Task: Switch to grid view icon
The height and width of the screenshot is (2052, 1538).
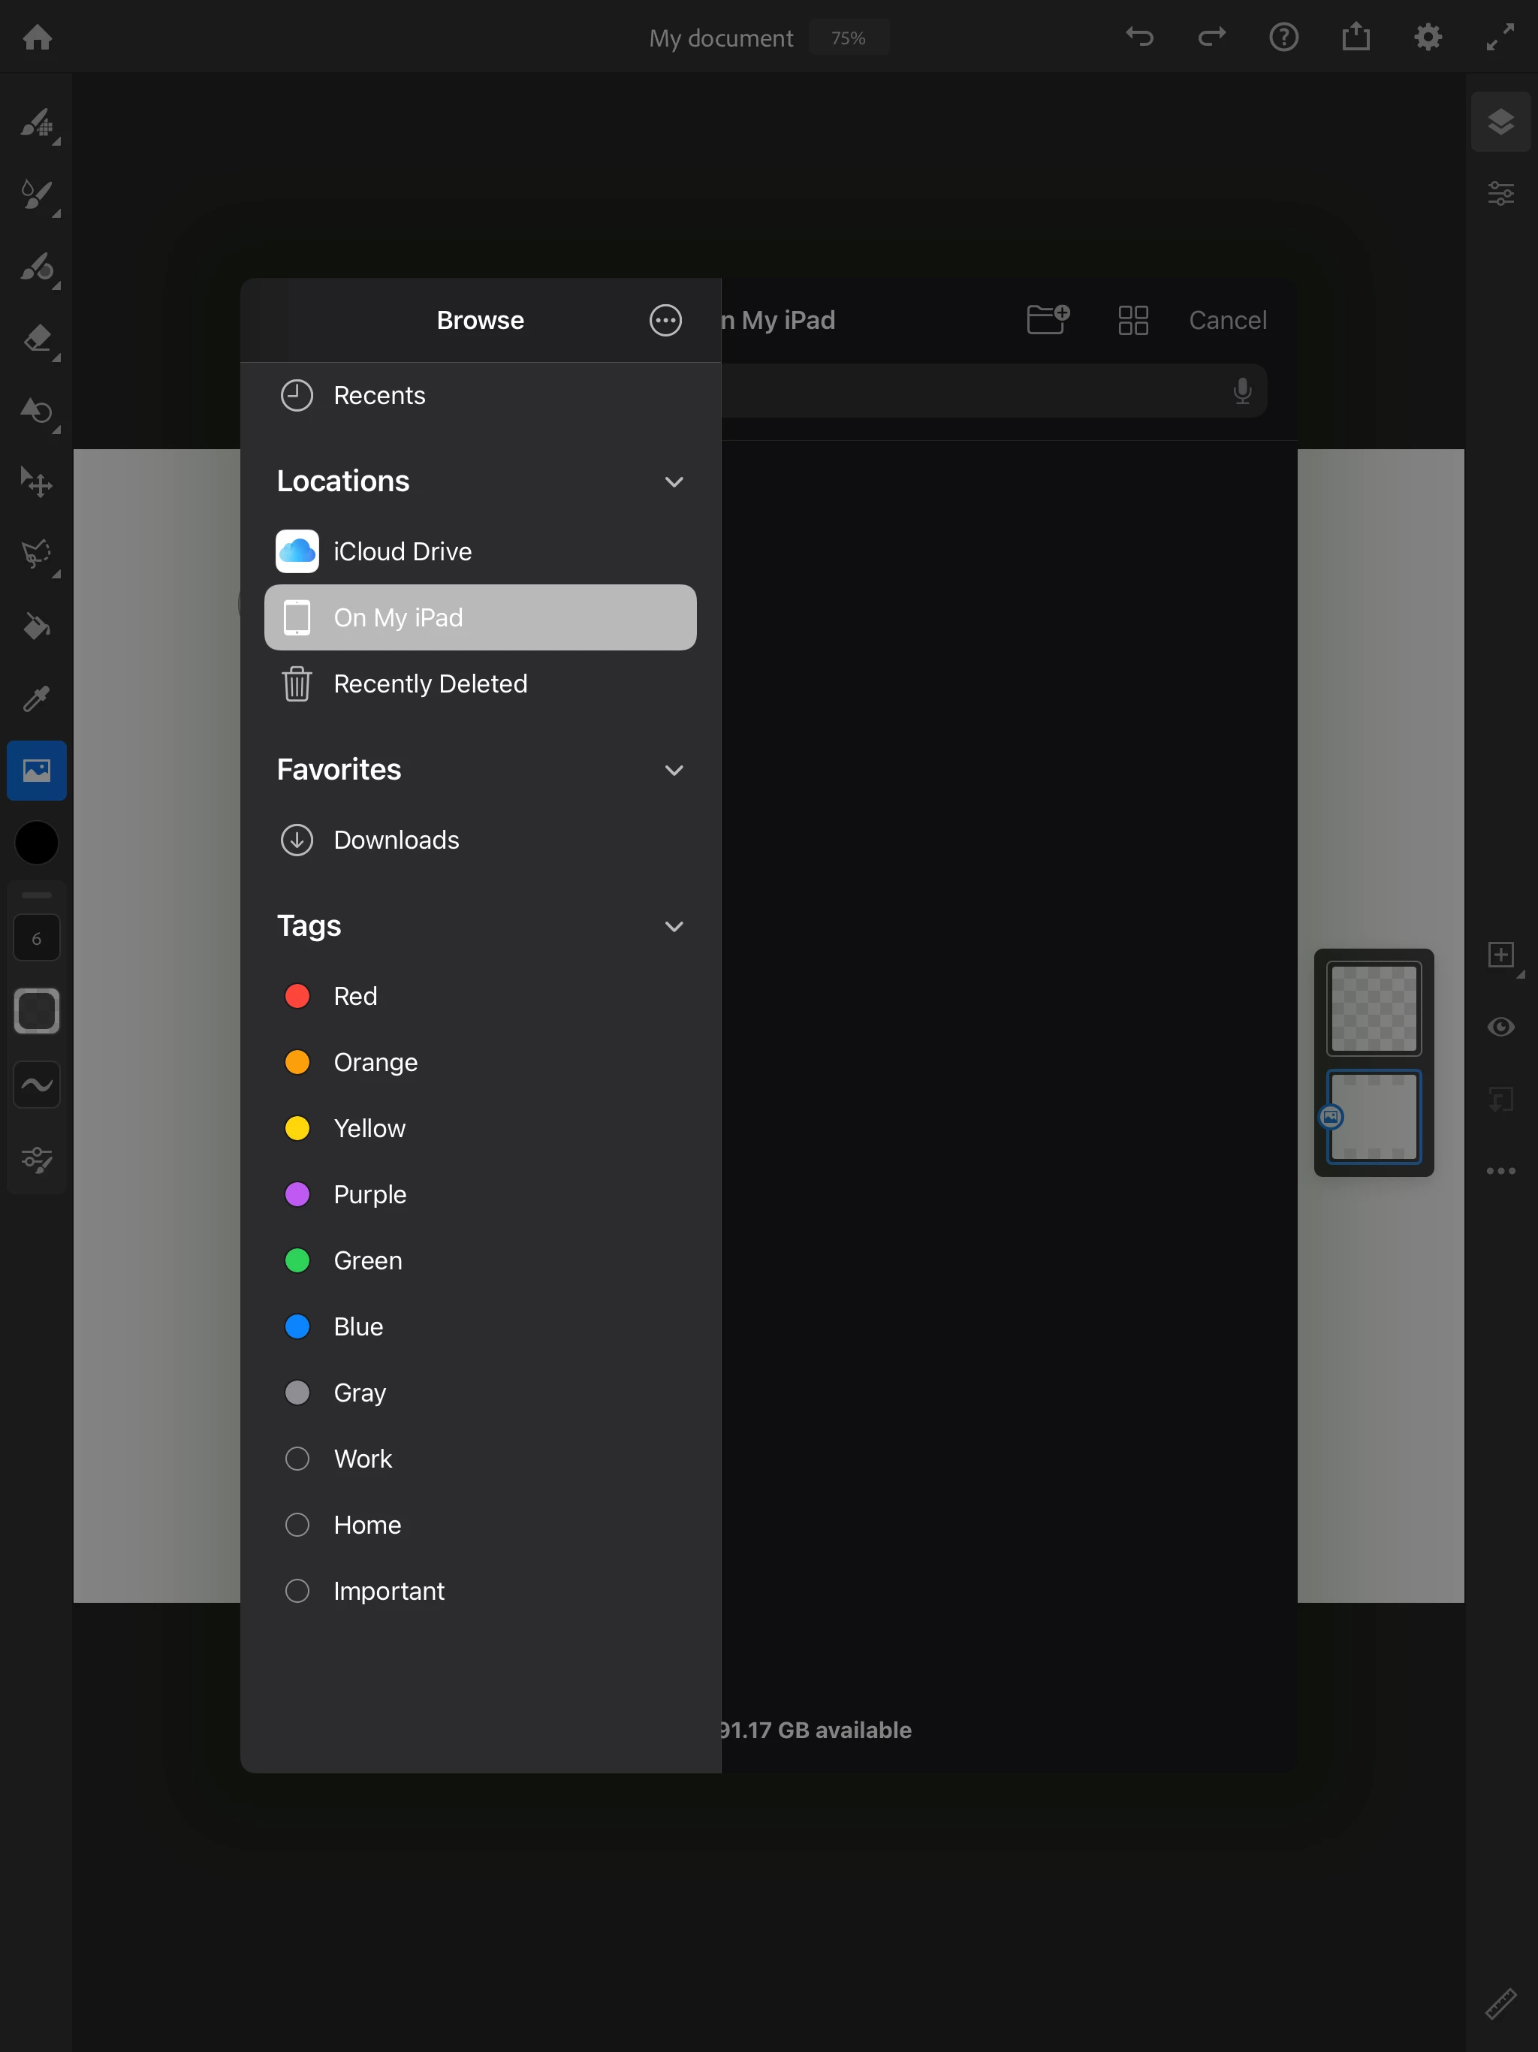Action: point(1132,320)
